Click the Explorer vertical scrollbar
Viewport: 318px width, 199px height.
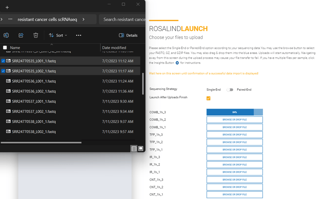(143, 83)
